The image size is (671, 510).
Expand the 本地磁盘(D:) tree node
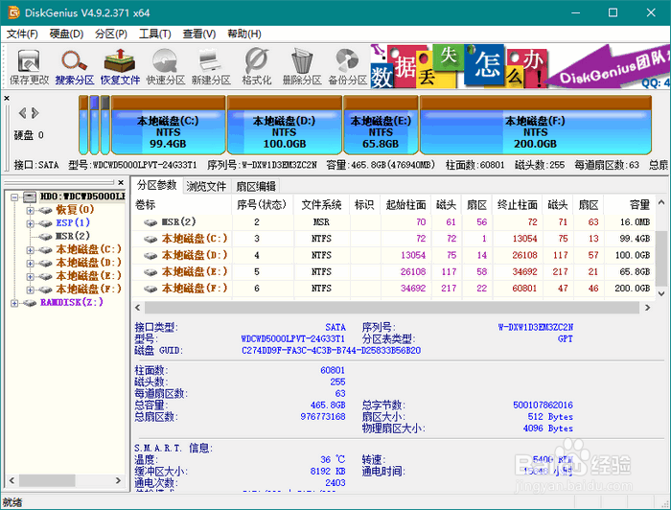(30, 264)
